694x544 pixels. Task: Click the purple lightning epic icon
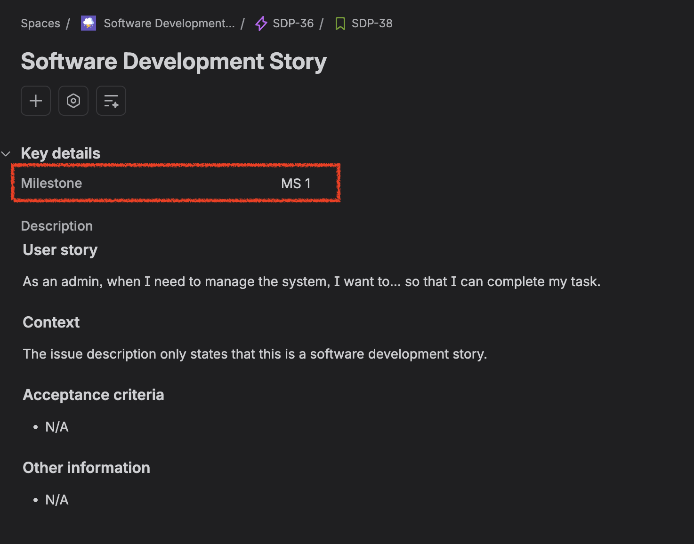pos(261,24)
